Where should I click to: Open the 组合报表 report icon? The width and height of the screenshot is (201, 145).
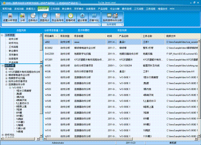tap(82, 17)
